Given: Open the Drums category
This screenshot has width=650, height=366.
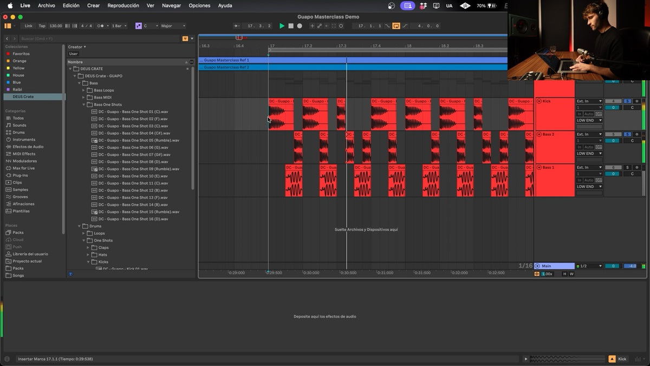Looking at the screenshot, I should point(18,132).
